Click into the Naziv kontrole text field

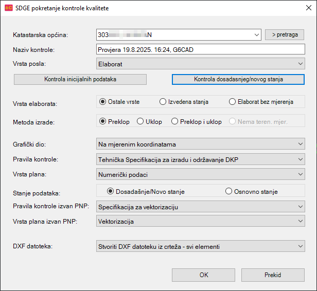click(201, 49)
